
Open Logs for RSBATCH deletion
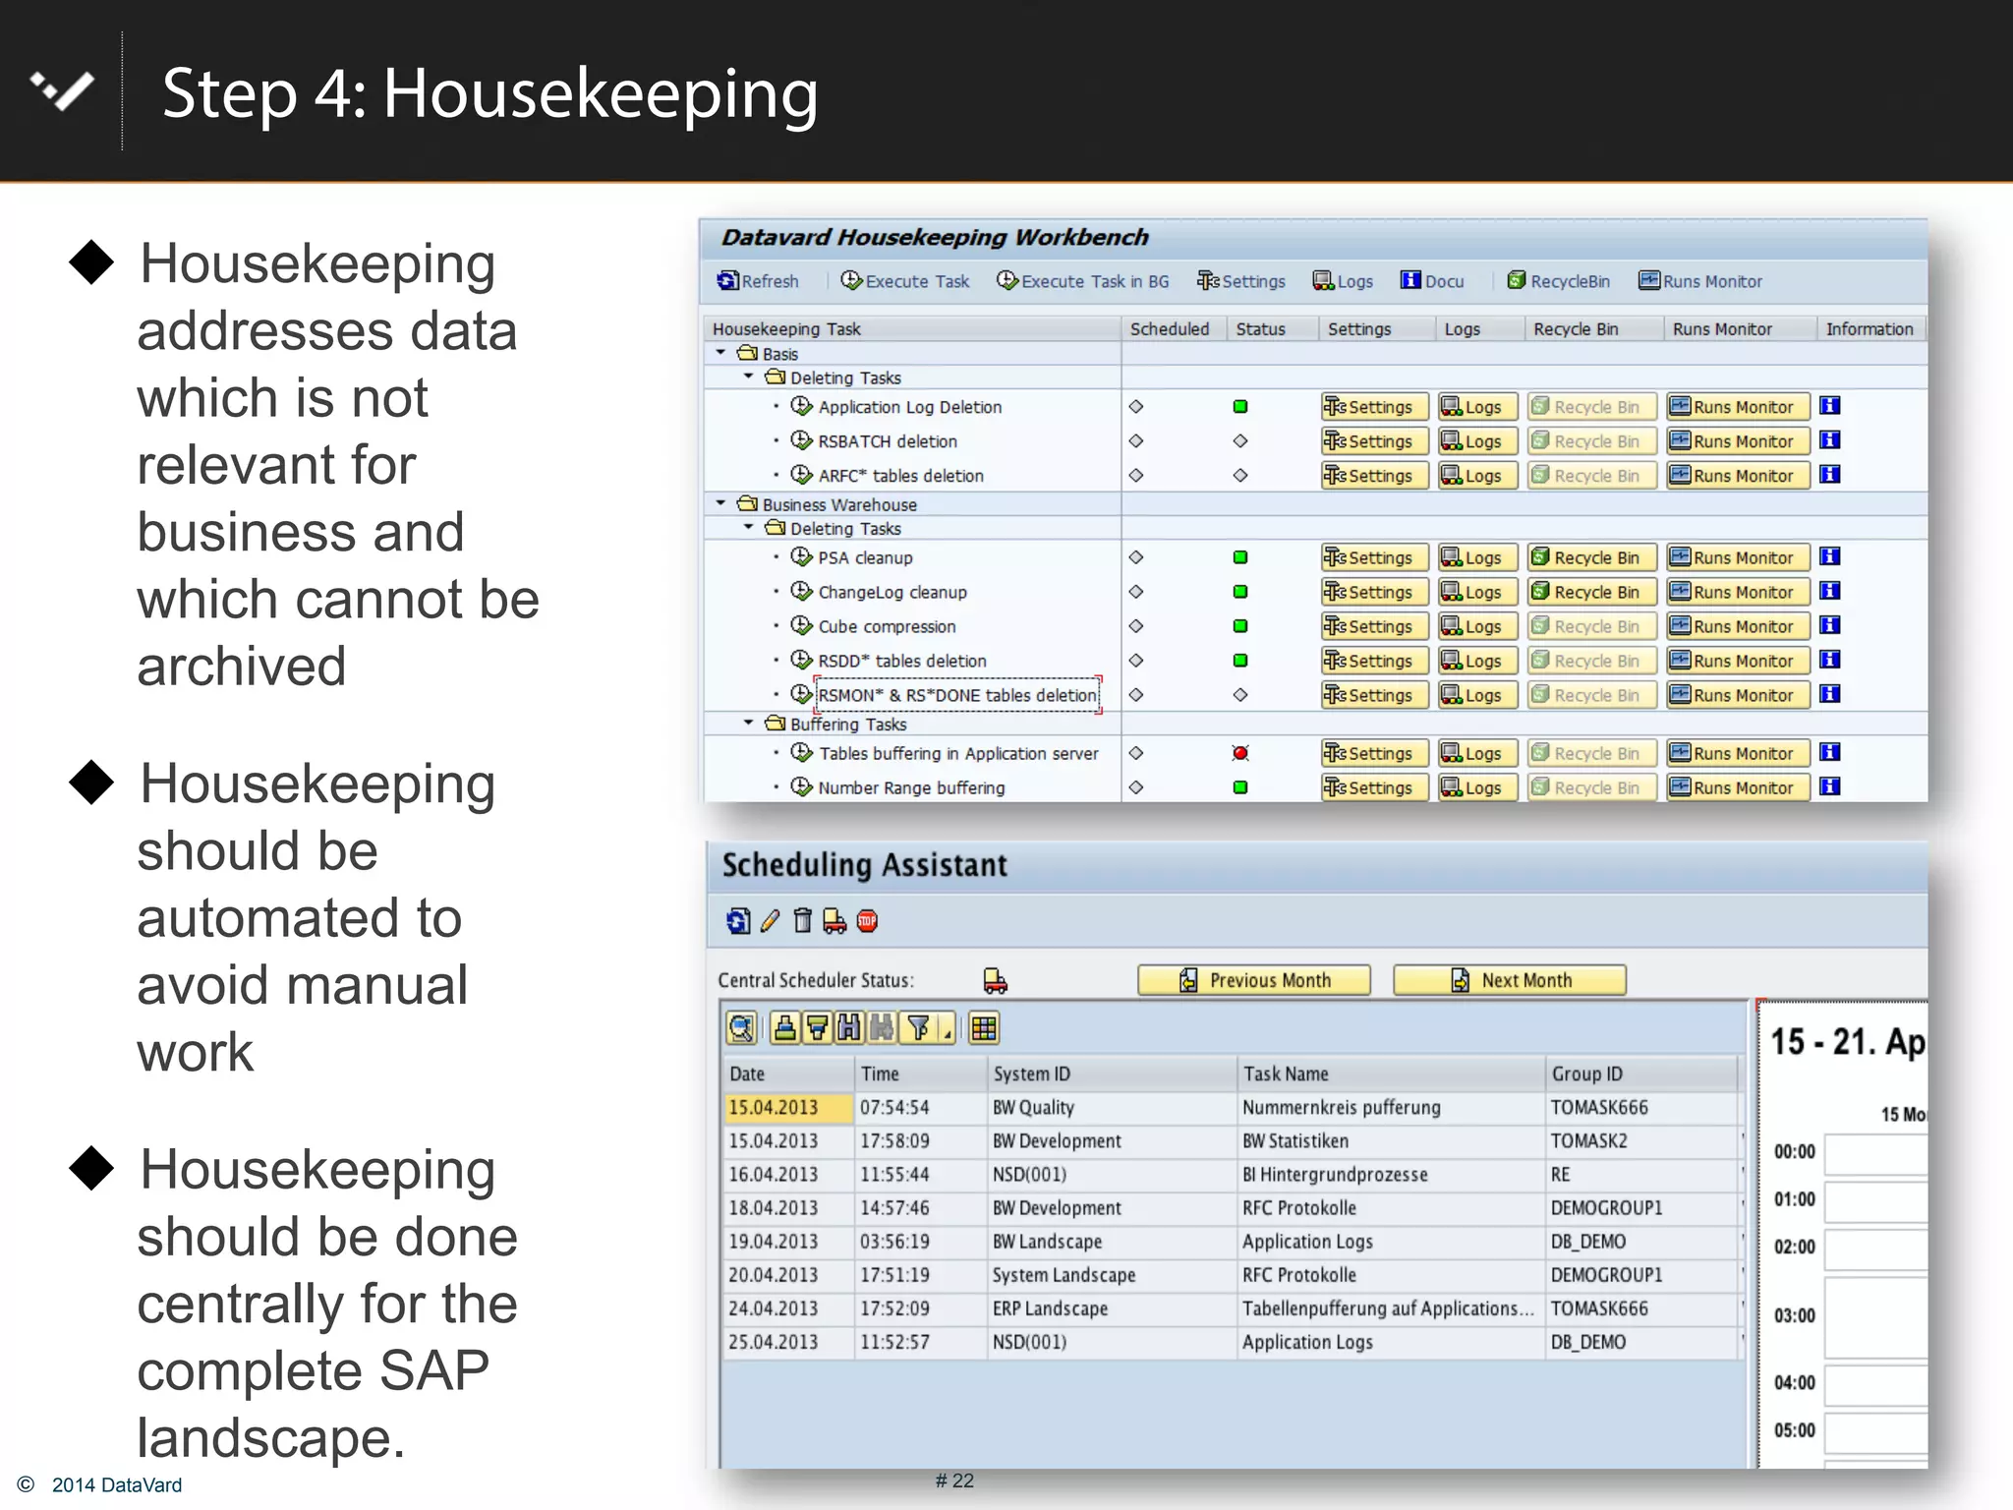(x=1476, y=441)
